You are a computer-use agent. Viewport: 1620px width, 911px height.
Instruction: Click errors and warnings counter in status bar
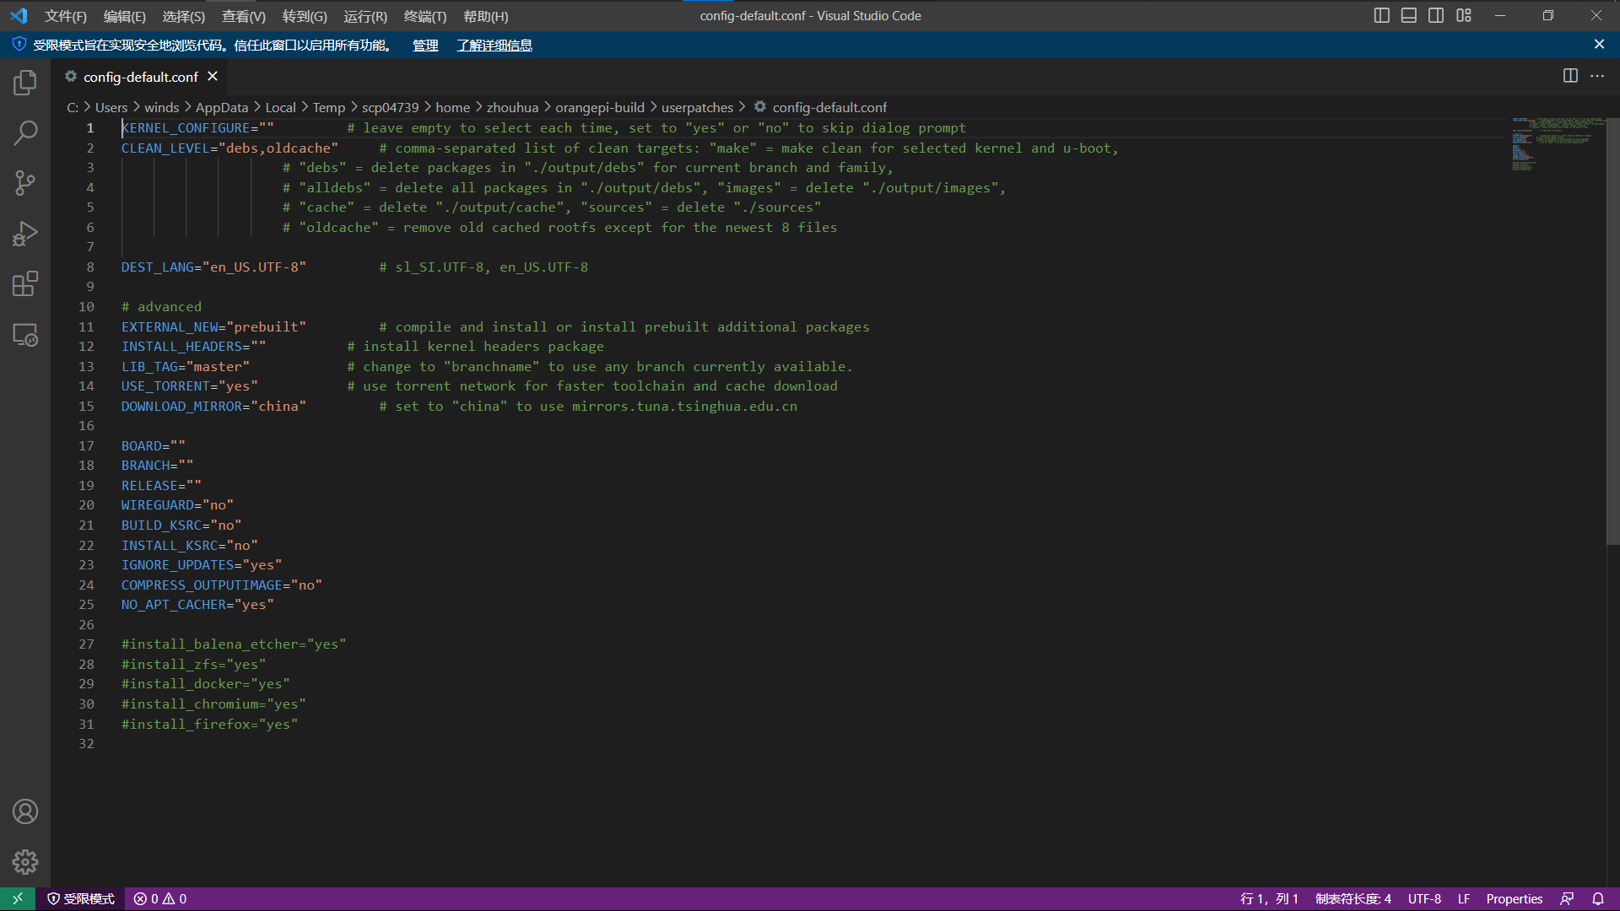point(160,899)
